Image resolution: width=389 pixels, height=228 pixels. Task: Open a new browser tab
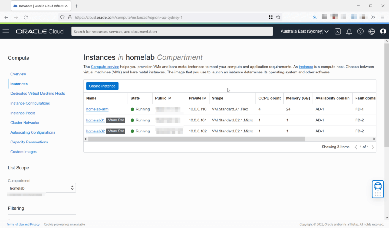coord(77,6)
